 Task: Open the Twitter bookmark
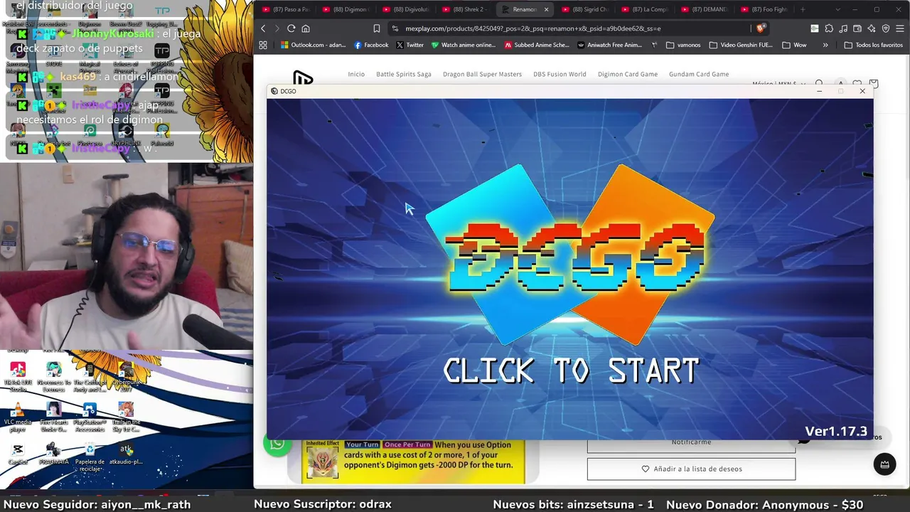[x=409, y=45]
